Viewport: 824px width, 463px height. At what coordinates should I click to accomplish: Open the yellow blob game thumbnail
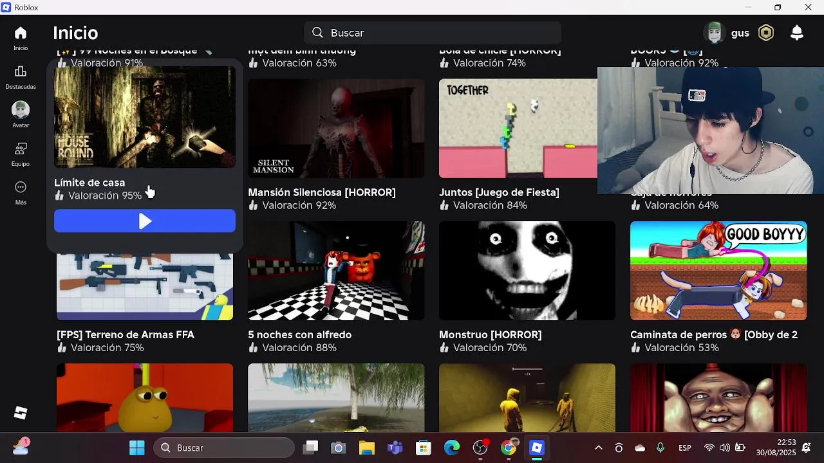(145, 398)
